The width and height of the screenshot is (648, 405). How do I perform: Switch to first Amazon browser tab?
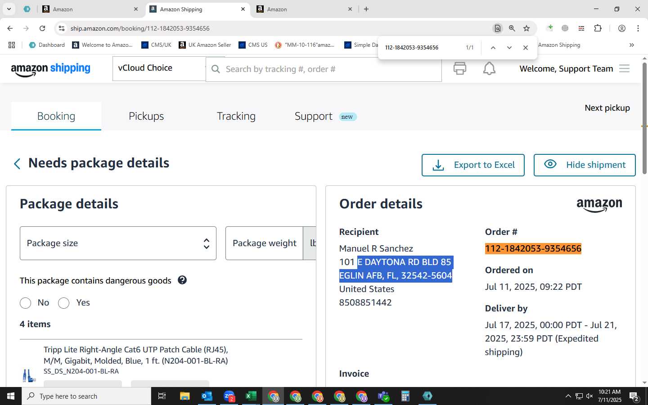(90, 9)
